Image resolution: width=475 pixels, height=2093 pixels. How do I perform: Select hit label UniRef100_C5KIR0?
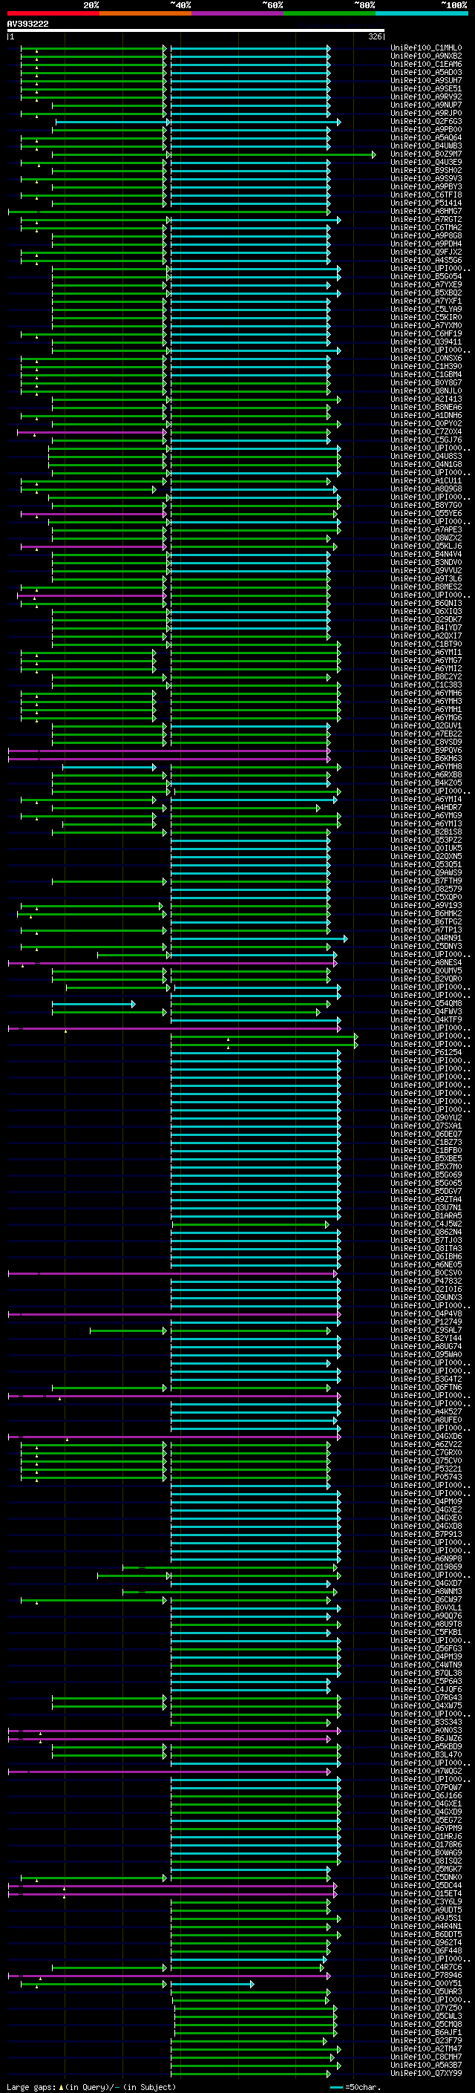coord(426,318)
